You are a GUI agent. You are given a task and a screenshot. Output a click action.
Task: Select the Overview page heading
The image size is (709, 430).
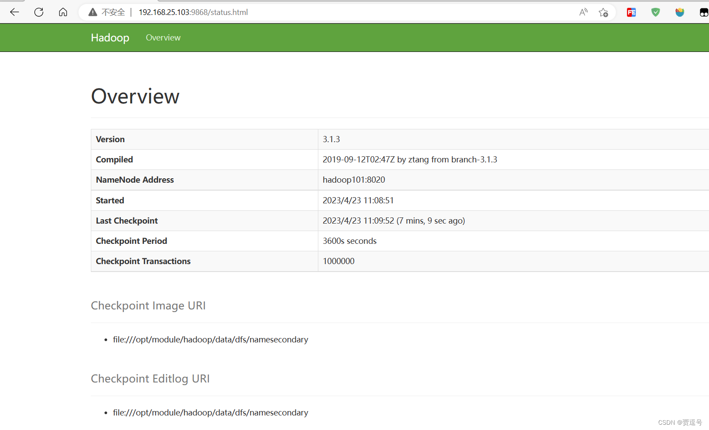pyautogui.click(x=135, y=96)
